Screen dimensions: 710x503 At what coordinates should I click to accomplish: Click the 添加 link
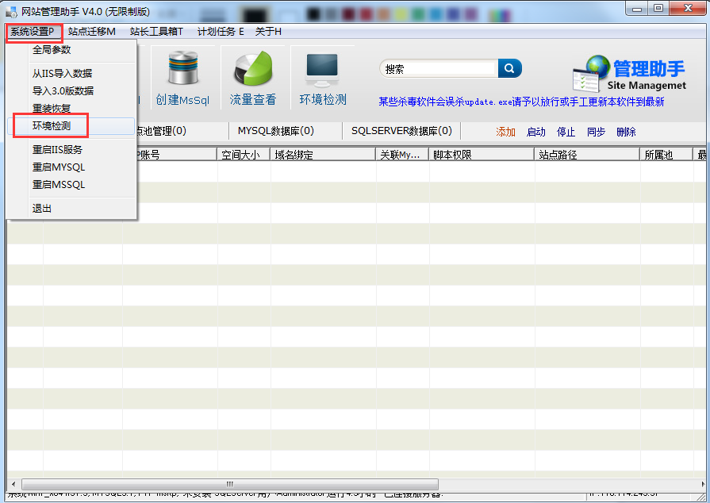click(x=505, y=132)
